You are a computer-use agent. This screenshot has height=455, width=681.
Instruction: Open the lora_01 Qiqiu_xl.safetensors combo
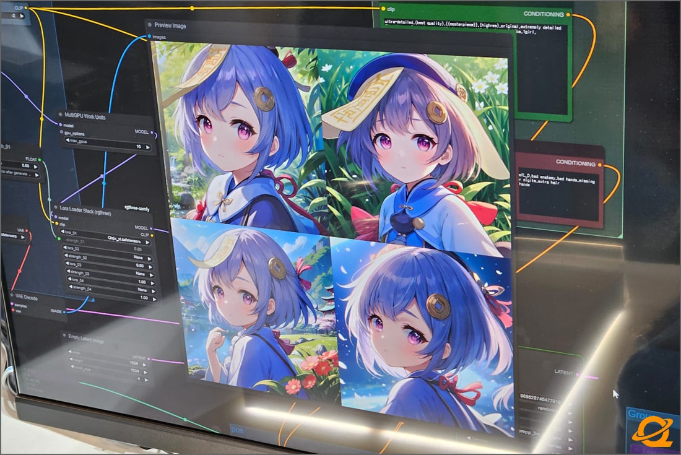point(106,238)
